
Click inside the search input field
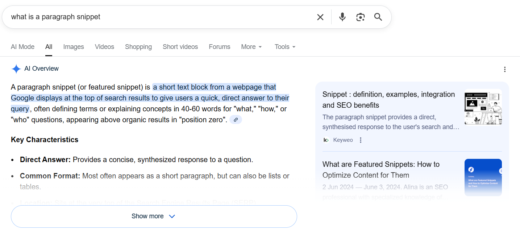[145, 17]
